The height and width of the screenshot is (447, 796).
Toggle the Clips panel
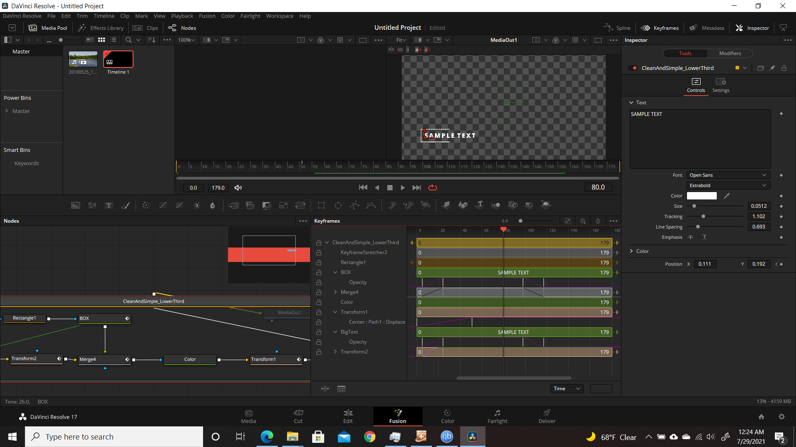[145, 28]
